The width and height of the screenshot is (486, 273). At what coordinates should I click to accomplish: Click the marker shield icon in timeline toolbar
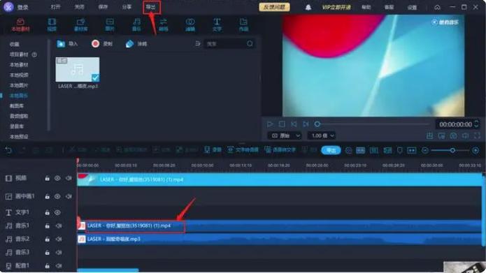point(400,150)
